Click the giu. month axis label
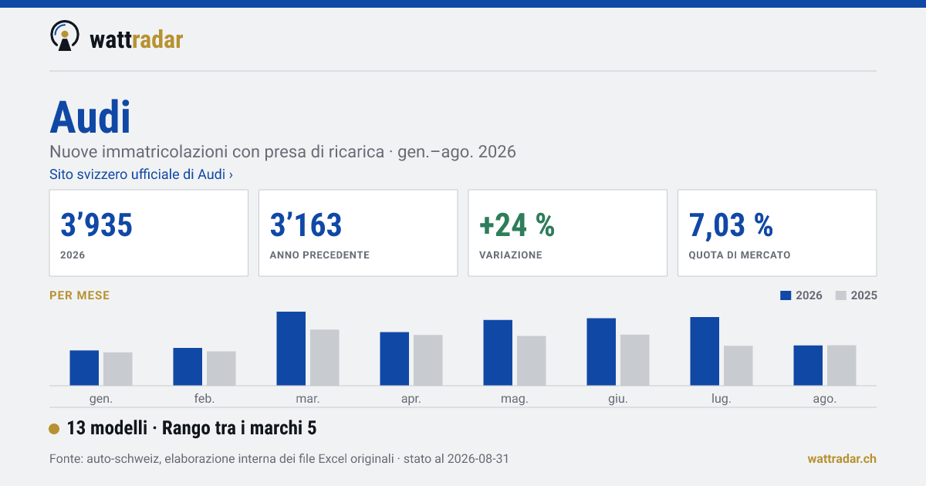 (618, 399)
